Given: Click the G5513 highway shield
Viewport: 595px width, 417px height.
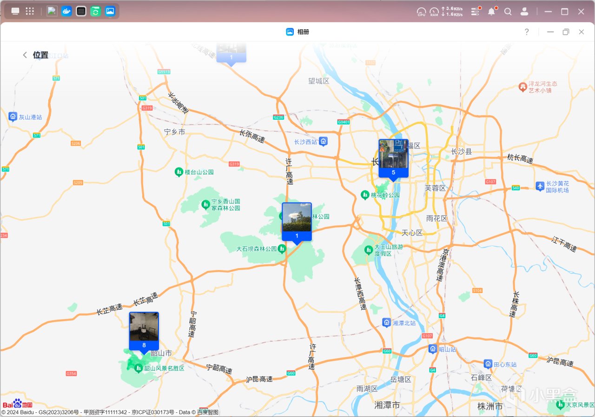Looking at the screenshot, I should [x=164, y=72].
